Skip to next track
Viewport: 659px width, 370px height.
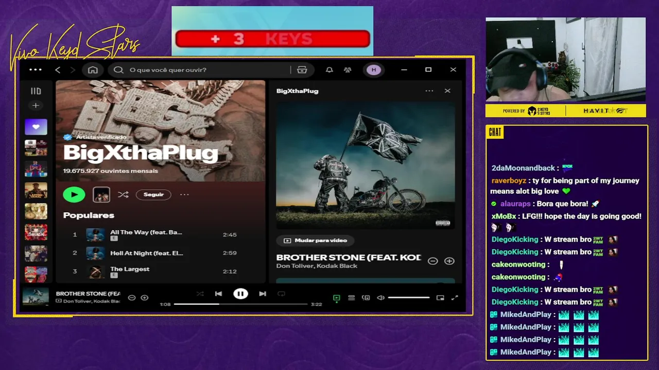(x=263, y=293)
